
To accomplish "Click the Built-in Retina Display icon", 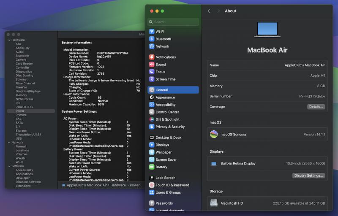I will (x=214, y=164).
